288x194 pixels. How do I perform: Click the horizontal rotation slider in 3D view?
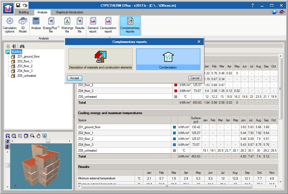(x=48, y=141)
